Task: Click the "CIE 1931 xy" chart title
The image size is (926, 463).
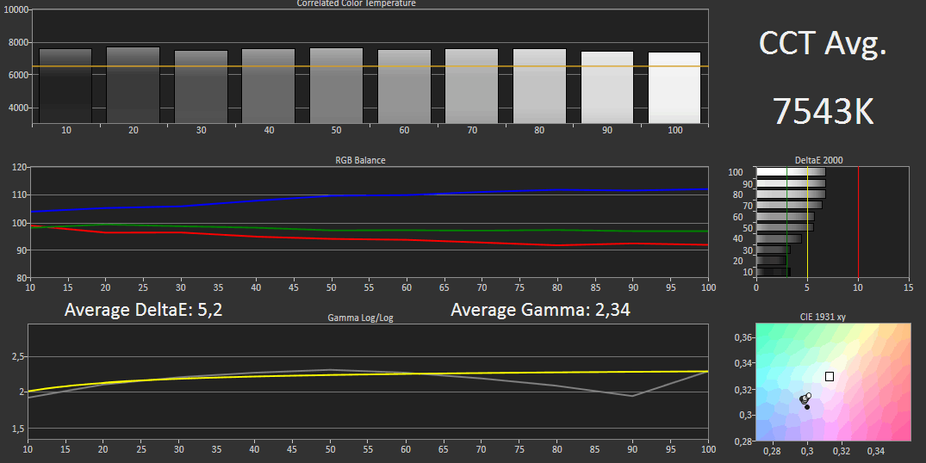Action: 823,317
